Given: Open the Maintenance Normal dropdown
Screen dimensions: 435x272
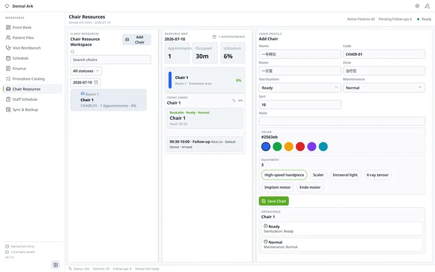Looking at the screenshot, I should point(384,88).
